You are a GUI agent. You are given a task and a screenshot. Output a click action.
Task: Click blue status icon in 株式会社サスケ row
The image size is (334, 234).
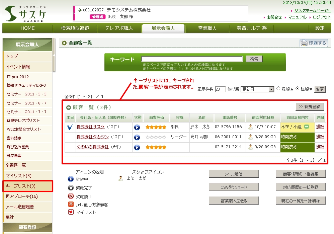click(x=137, y=127)
